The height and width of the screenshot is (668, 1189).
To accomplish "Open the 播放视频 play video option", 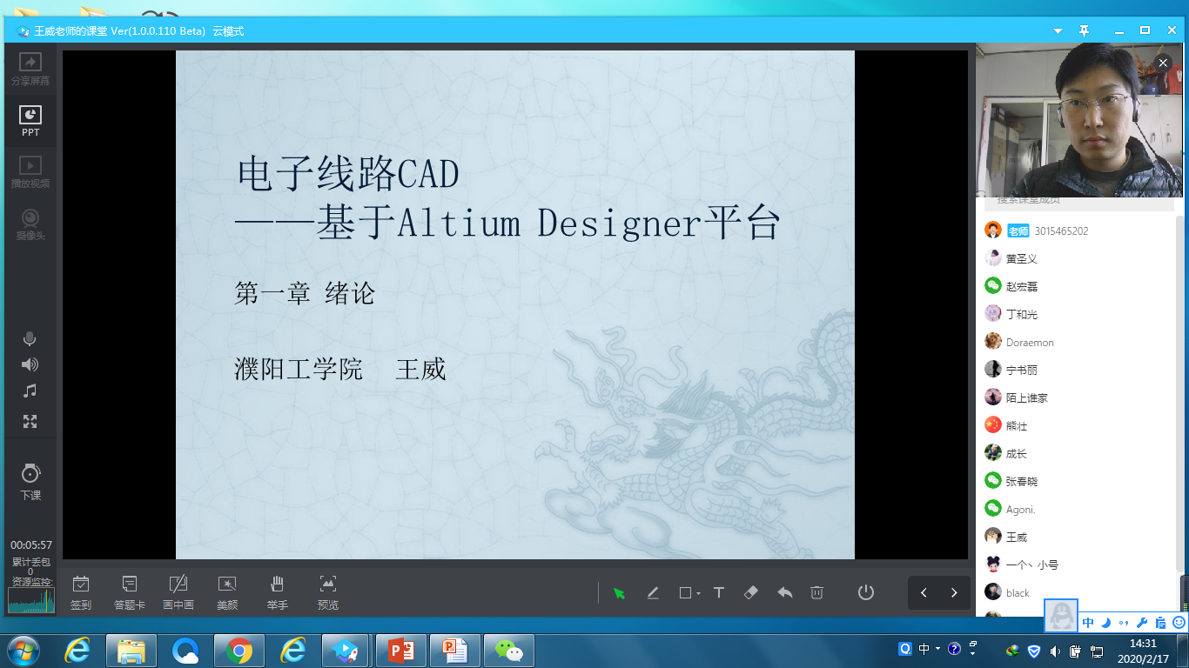I will pyautogui.click(x=30, y=172).
